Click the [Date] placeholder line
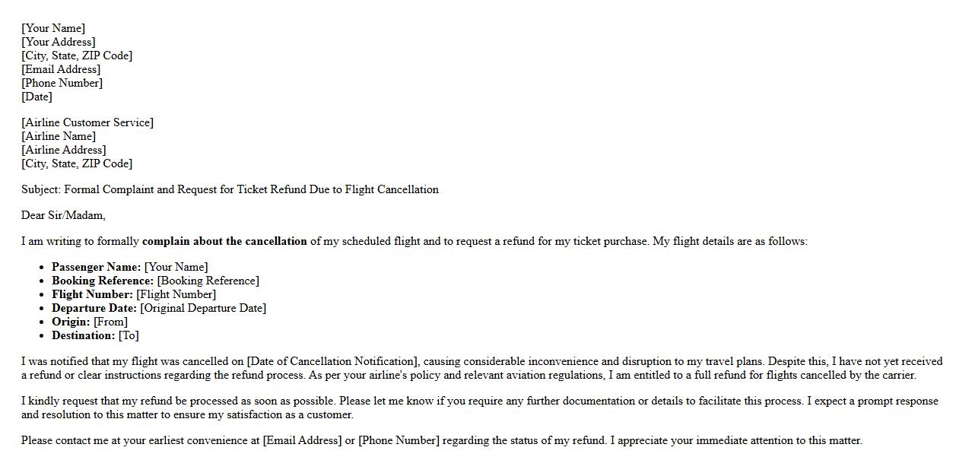Screen dimensions: 972x457 pyautogui.click(x=37, y=97)
